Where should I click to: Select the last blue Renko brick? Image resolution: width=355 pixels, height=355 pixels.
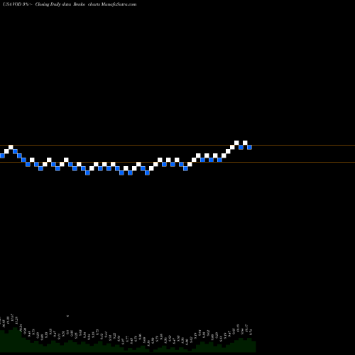click(249, 147)
